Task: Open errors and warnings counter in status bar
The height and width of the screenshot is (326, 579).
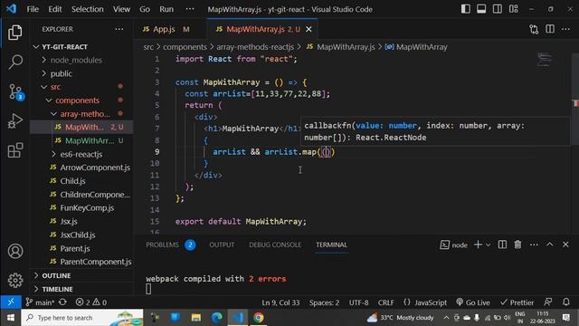Action: (x=90, y=302)
